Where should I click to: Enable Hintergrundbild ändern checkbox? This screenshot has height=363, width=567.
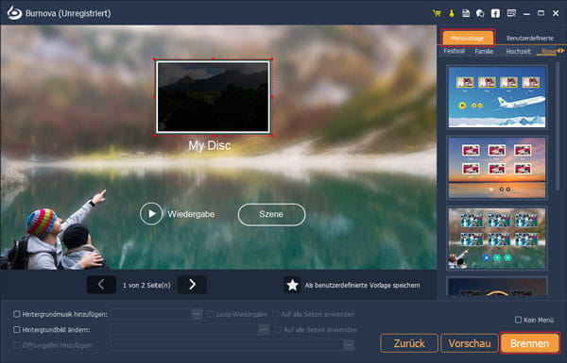(17, 329)
